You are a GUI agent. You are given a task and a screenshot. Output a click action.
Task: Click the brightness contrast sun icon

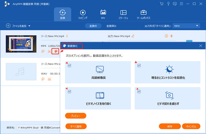click(169, 69)
